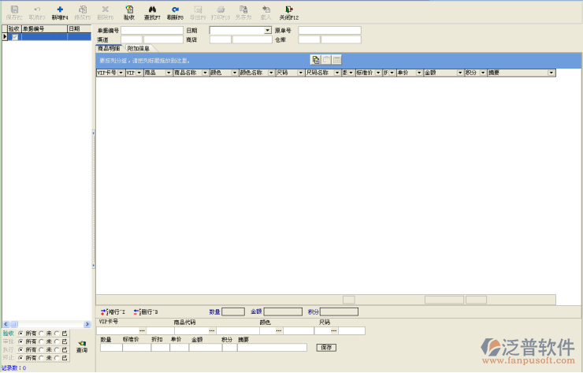
Task: Click the 刷新 (Refresh) toolbar icon
Action: [x=175, y=11]
